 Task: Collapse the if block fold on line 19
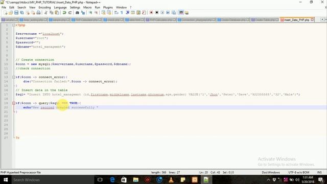14,103
